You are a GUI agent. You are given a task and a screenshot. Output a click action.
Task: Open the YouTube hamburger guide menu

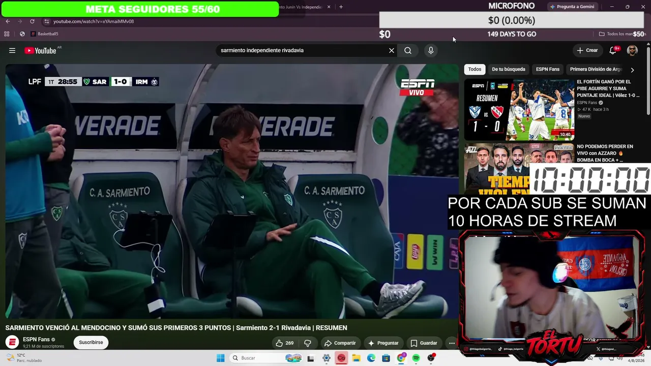[x=12, y=50]
